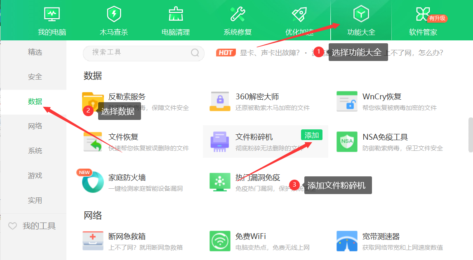Open 优化加速 rocket icon
The width and height of the screenshot is (473, 260).
pyautogui.click(x=299, y=14)
